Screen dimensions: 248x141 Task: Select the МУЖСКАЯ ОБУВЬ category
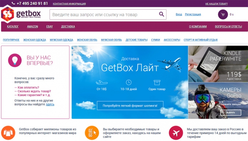pos(111,40)
